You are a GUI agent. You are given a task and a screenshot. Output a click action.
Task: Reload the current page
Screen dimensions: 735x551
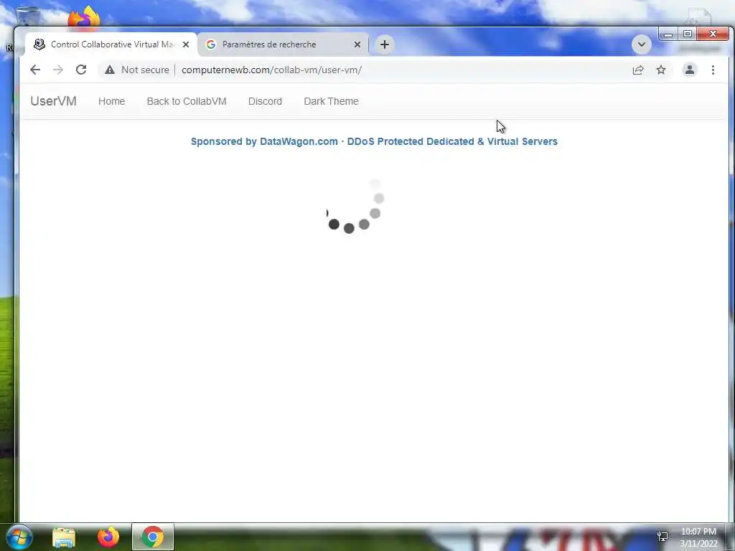click(81, 70)
